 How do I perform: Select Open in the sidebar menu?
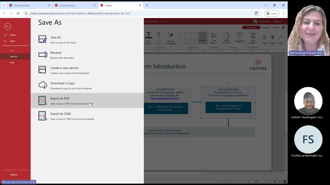[12, 41]
